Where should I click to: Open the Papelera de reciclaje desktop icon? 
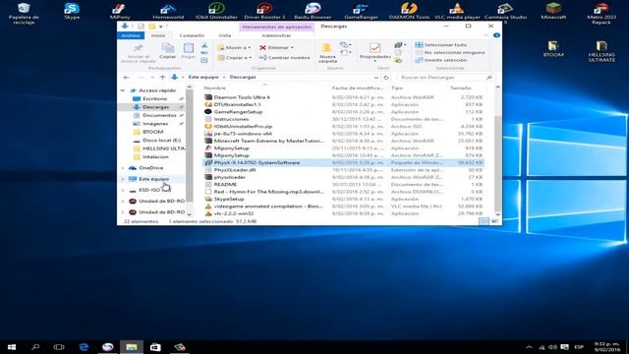pyautogui.click(x=24, y=13)
